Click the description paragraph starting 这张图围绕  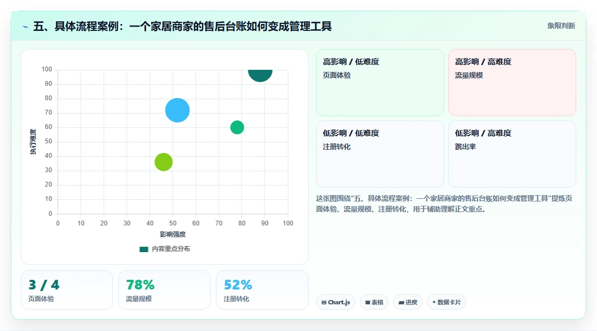click(x=444, y=204)
